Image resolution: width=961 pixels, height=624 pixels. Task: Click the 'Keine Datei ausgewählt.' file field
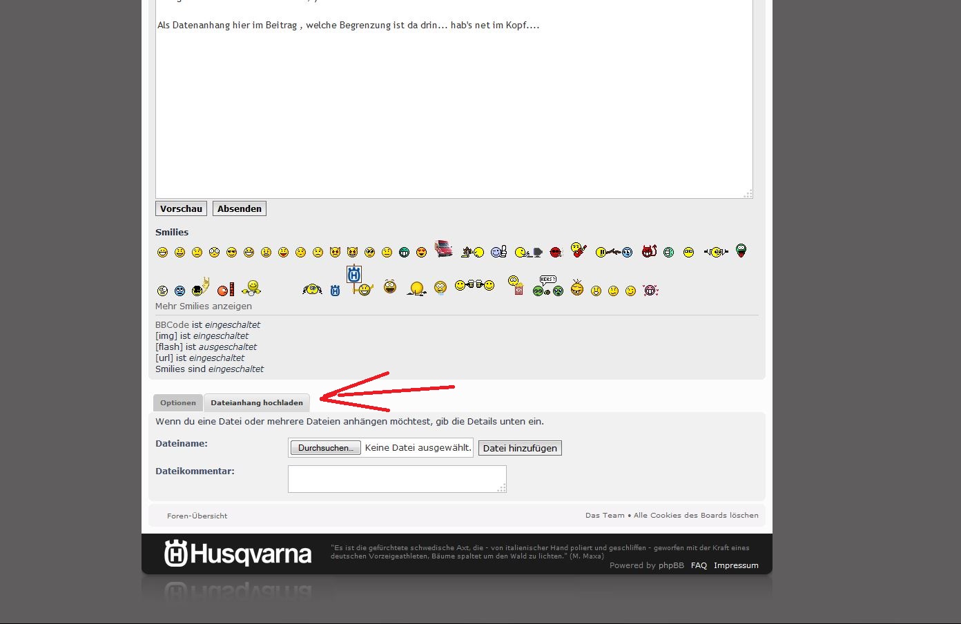380,448
